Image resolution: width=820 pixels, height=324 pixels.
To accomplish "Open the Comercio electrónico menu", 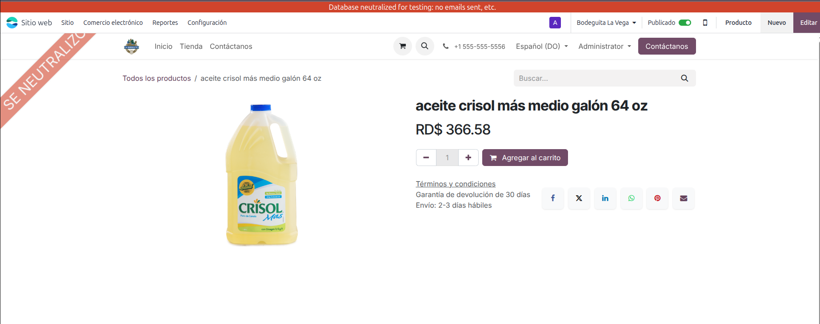I will (113, 23).
